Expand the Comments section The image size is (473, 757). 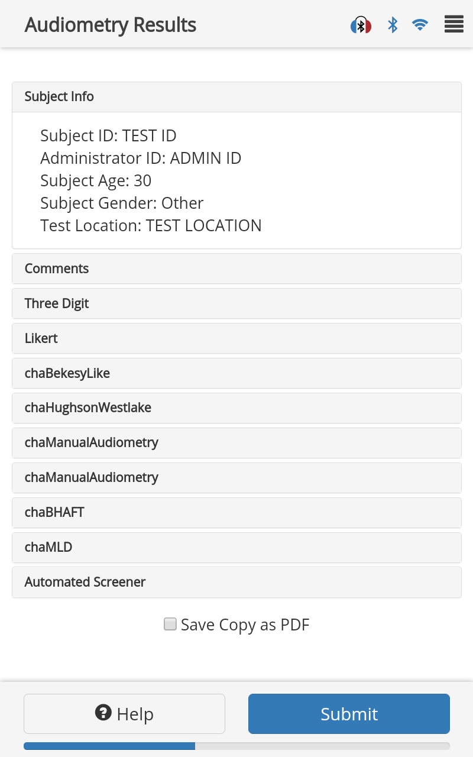(x=237, y=268)
